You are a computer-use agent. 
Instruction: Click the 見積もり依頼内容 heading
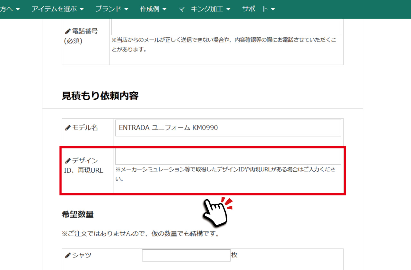(x=100, y=96)
